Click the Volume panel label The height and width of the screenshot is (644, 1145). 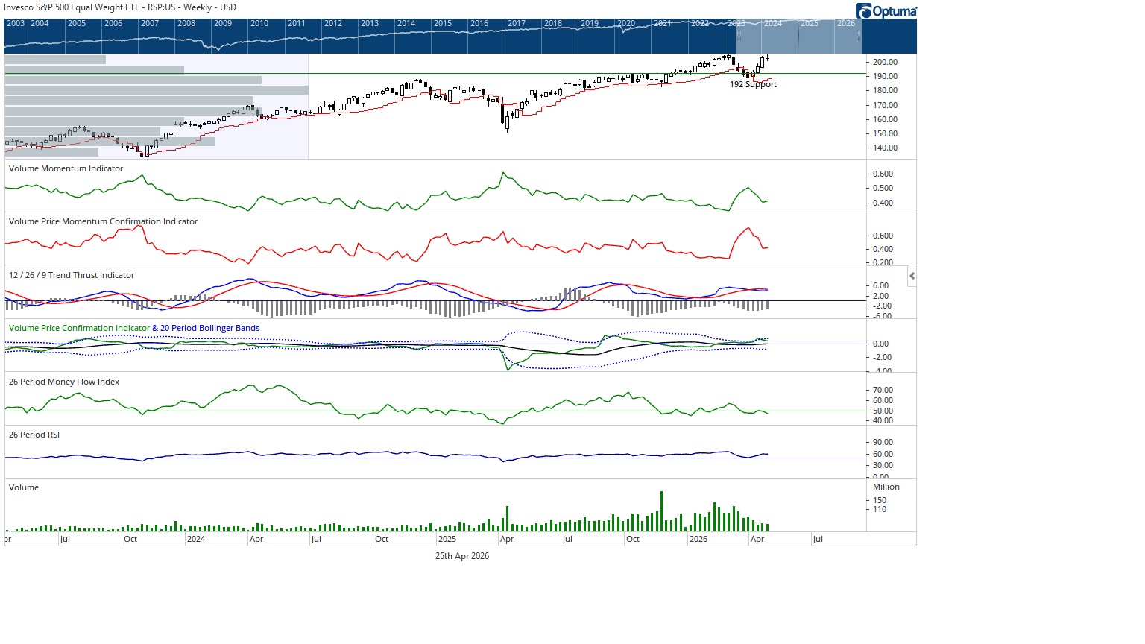24,487
